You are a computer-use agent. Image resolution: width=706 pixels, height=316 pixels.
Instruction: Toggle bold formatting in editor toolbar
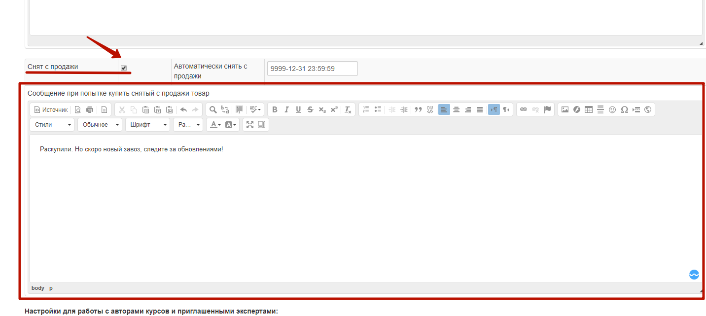pyautogui.click(x=275, y=109)
